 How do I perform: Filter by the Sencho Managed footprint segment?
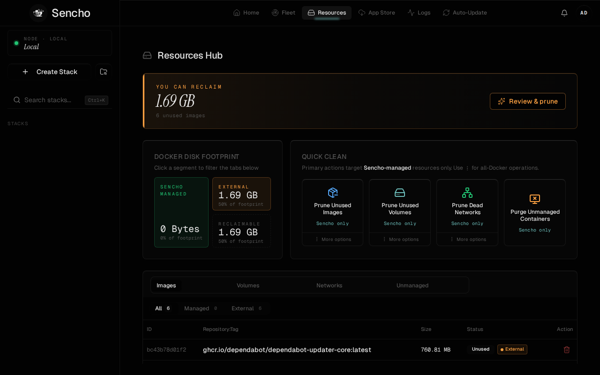(x=181, y=212)
